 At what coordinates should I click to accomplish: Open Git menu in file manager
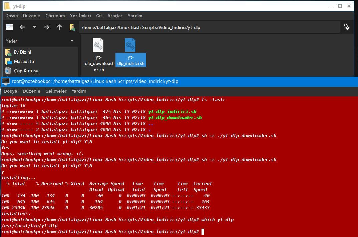pyautogui.click(x=99, y=16)
